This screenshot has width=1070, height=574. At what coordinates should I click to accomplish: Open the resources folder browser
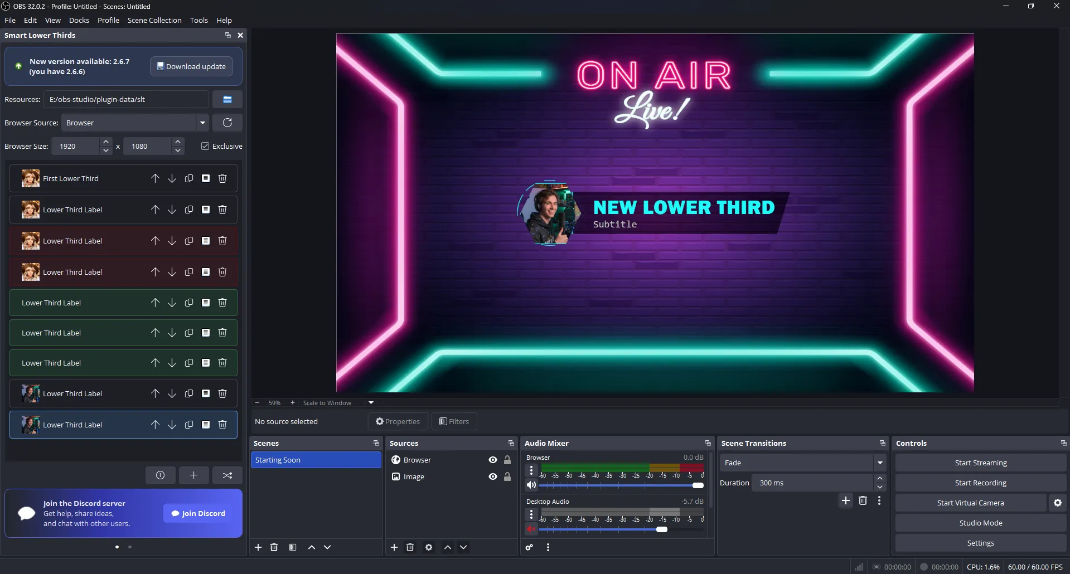pos(227,99)
